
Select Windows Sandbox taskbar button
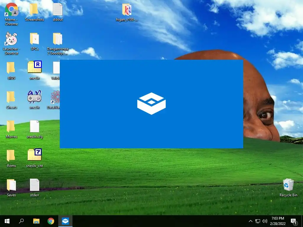[x=65, y=221]
